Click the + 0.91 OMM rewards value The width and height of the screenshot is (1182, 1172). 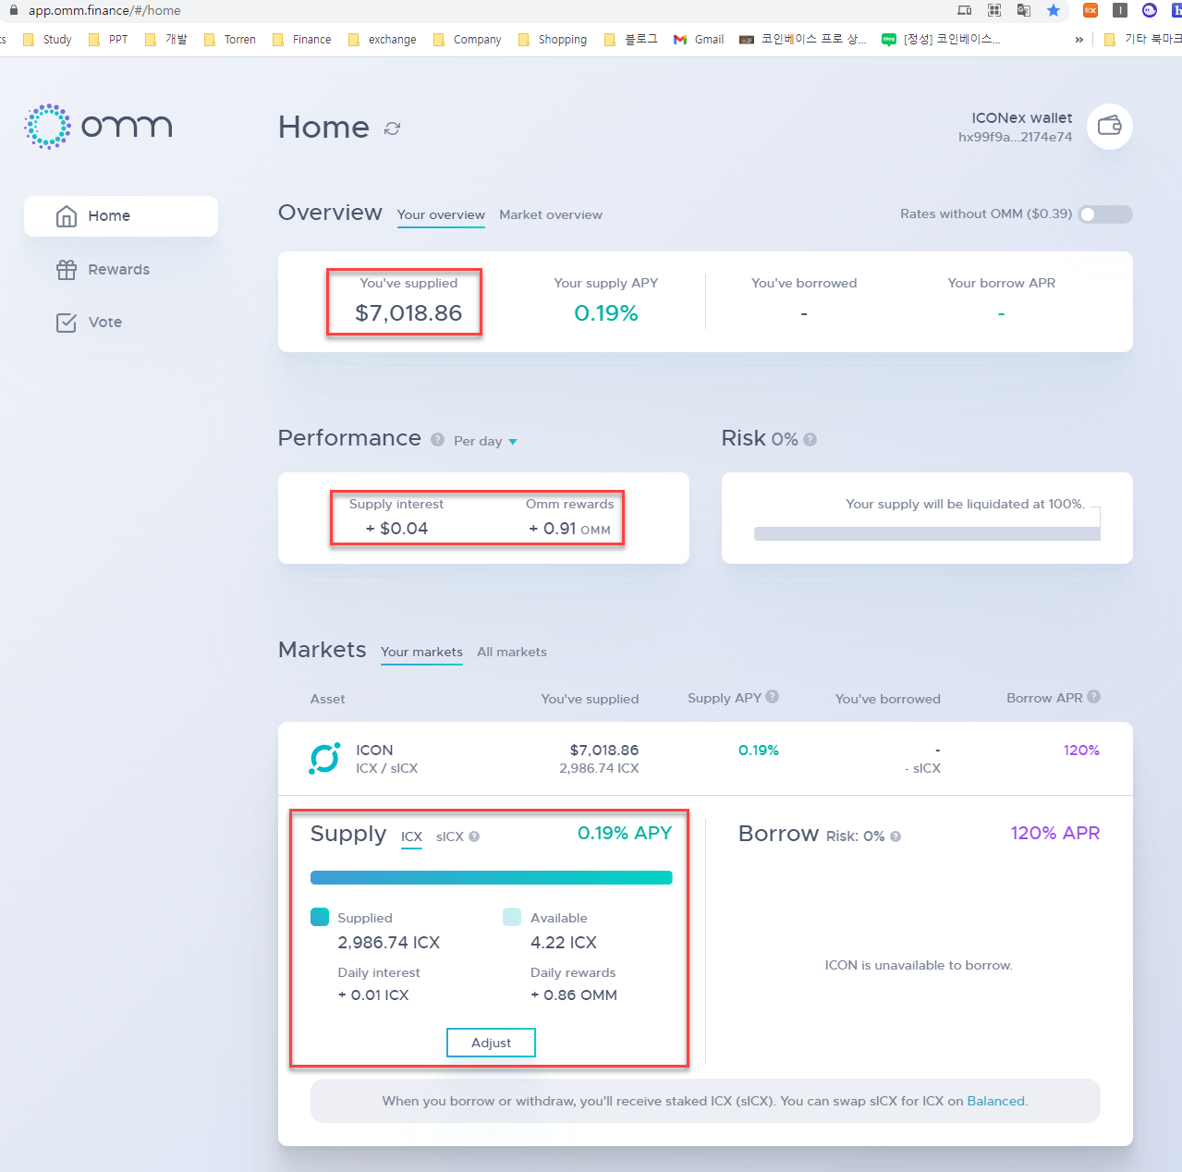pos(569,529)
